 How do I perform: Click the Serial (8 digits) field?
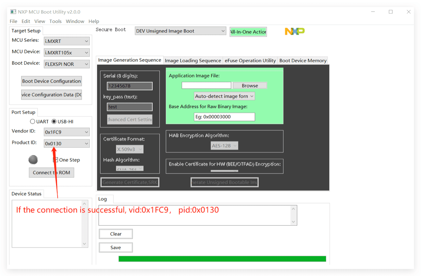(130, 86)
